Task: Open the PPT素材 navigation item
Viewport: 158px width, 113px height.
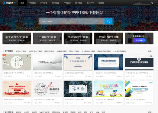Action: click(x=67, y=3)
